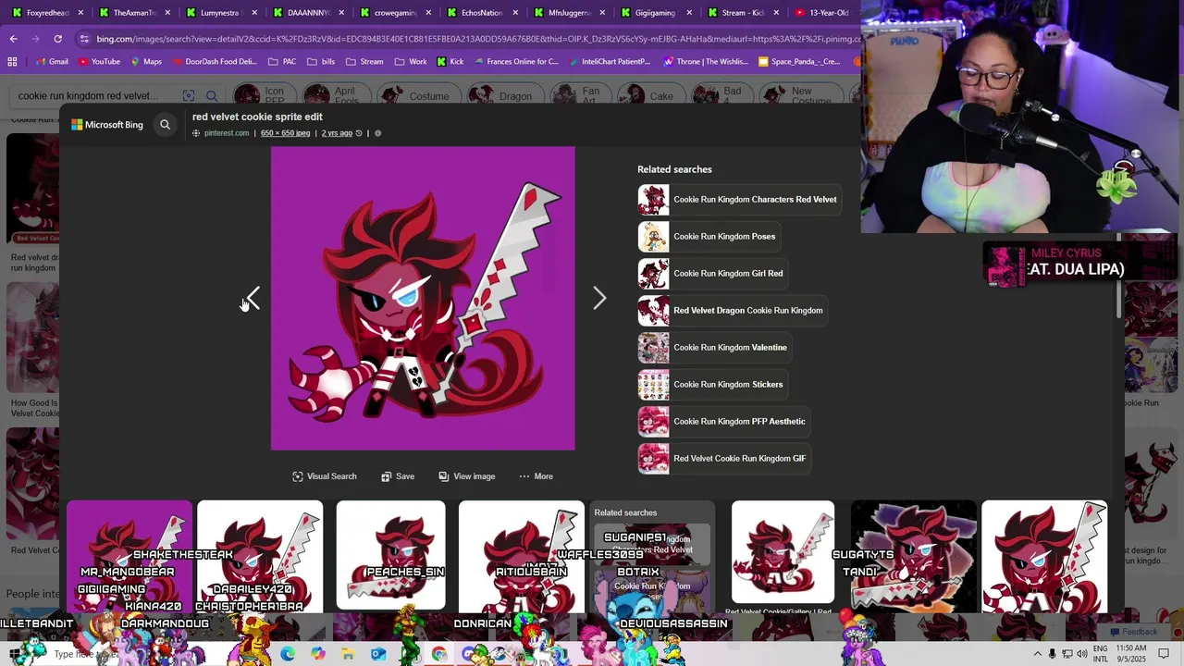Click the site info icon in address bar
Screen dimensions: 1184x666
(x=84, y=39)
